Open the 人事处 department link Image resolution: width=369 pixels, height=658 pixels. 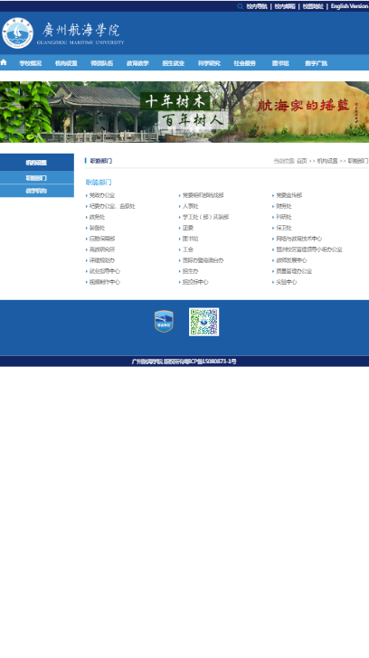[190, 206]
